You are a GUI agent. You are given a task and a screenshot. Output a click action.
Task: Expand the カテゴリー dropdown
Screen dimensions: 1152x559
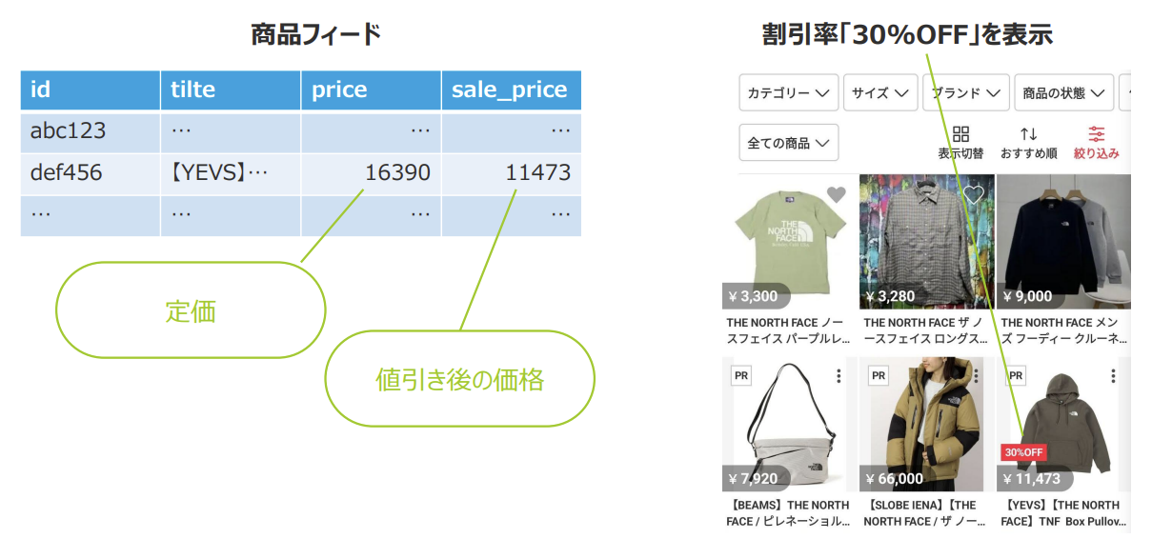pos(788,93)
